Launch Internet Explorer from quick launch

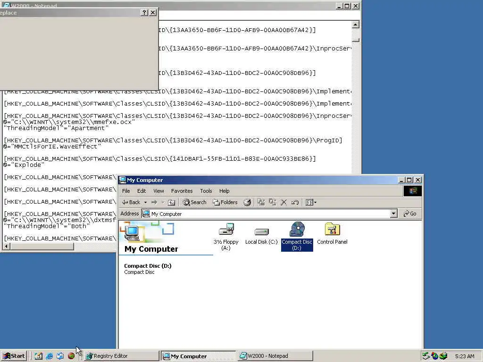(x=49, y=356)
